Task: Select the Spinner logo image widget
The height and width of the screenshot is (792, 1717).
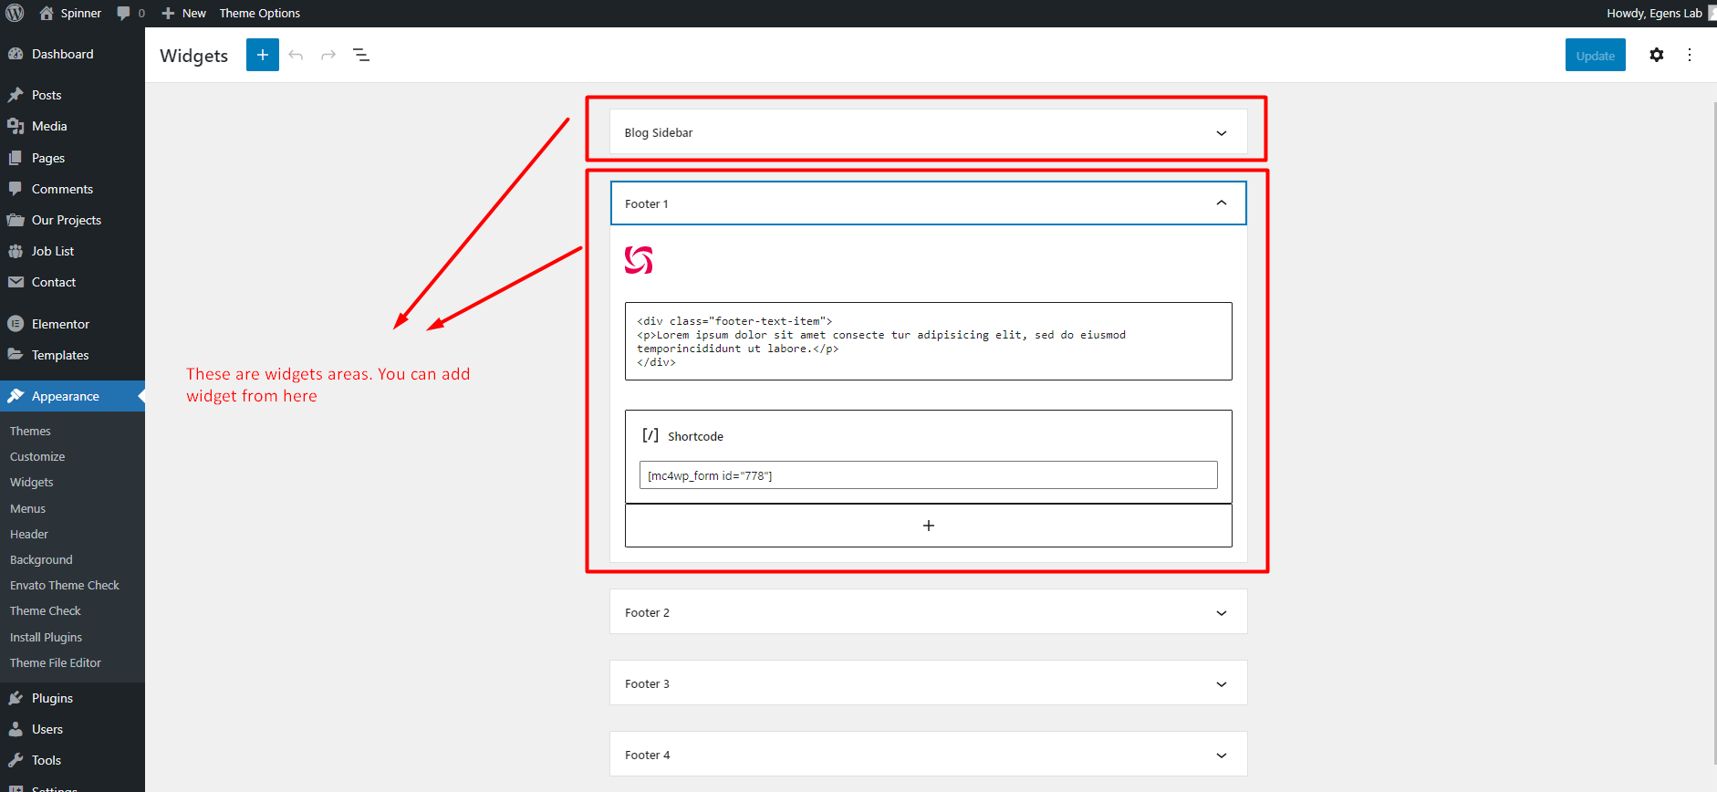Action: (639, 260)
